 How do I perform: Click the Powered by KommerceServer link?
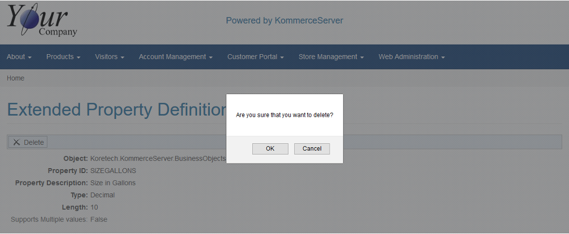click(284, 21)
